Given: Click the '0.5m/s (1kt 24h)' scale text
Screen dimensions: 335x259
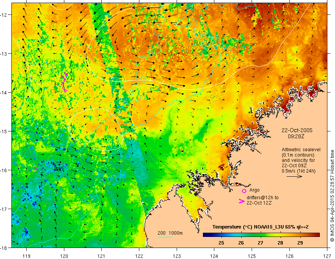Looking at the screenshot, I should point(298,171).
